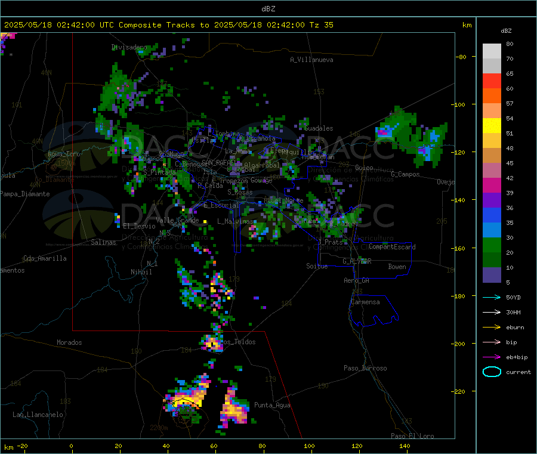537x454 pixels.
Task: Select the 60 dBZ red color swatch
Action: 492,81
